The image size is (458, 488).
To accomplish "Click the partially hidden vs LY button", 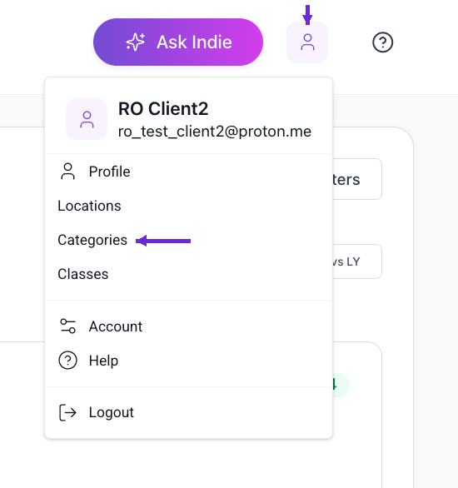I will click(x=357, y=261).
